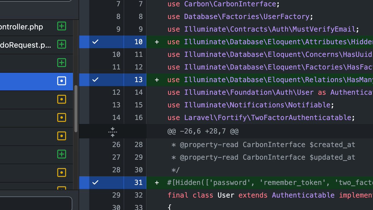Click the plus marker on the #[Hidden line
The image size is (373, 210).
(157, 182)
